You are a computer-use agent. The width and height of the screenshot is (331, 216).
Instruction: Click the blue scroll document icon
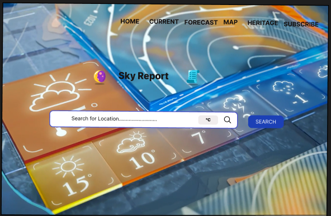(x=193, y=77)
